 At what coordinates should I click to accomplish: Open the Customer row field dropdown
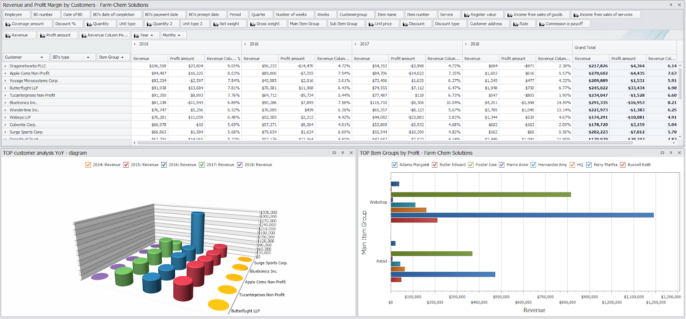coord(42,57)
